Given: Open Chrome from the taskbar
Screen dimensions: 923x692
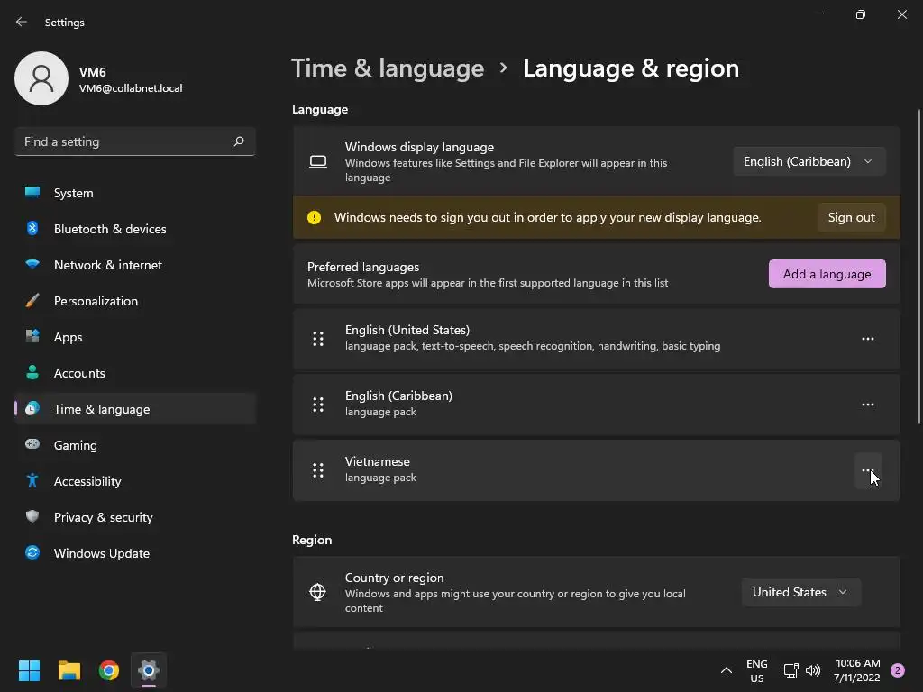Looking at the screenshot, I should pos(109,670).
